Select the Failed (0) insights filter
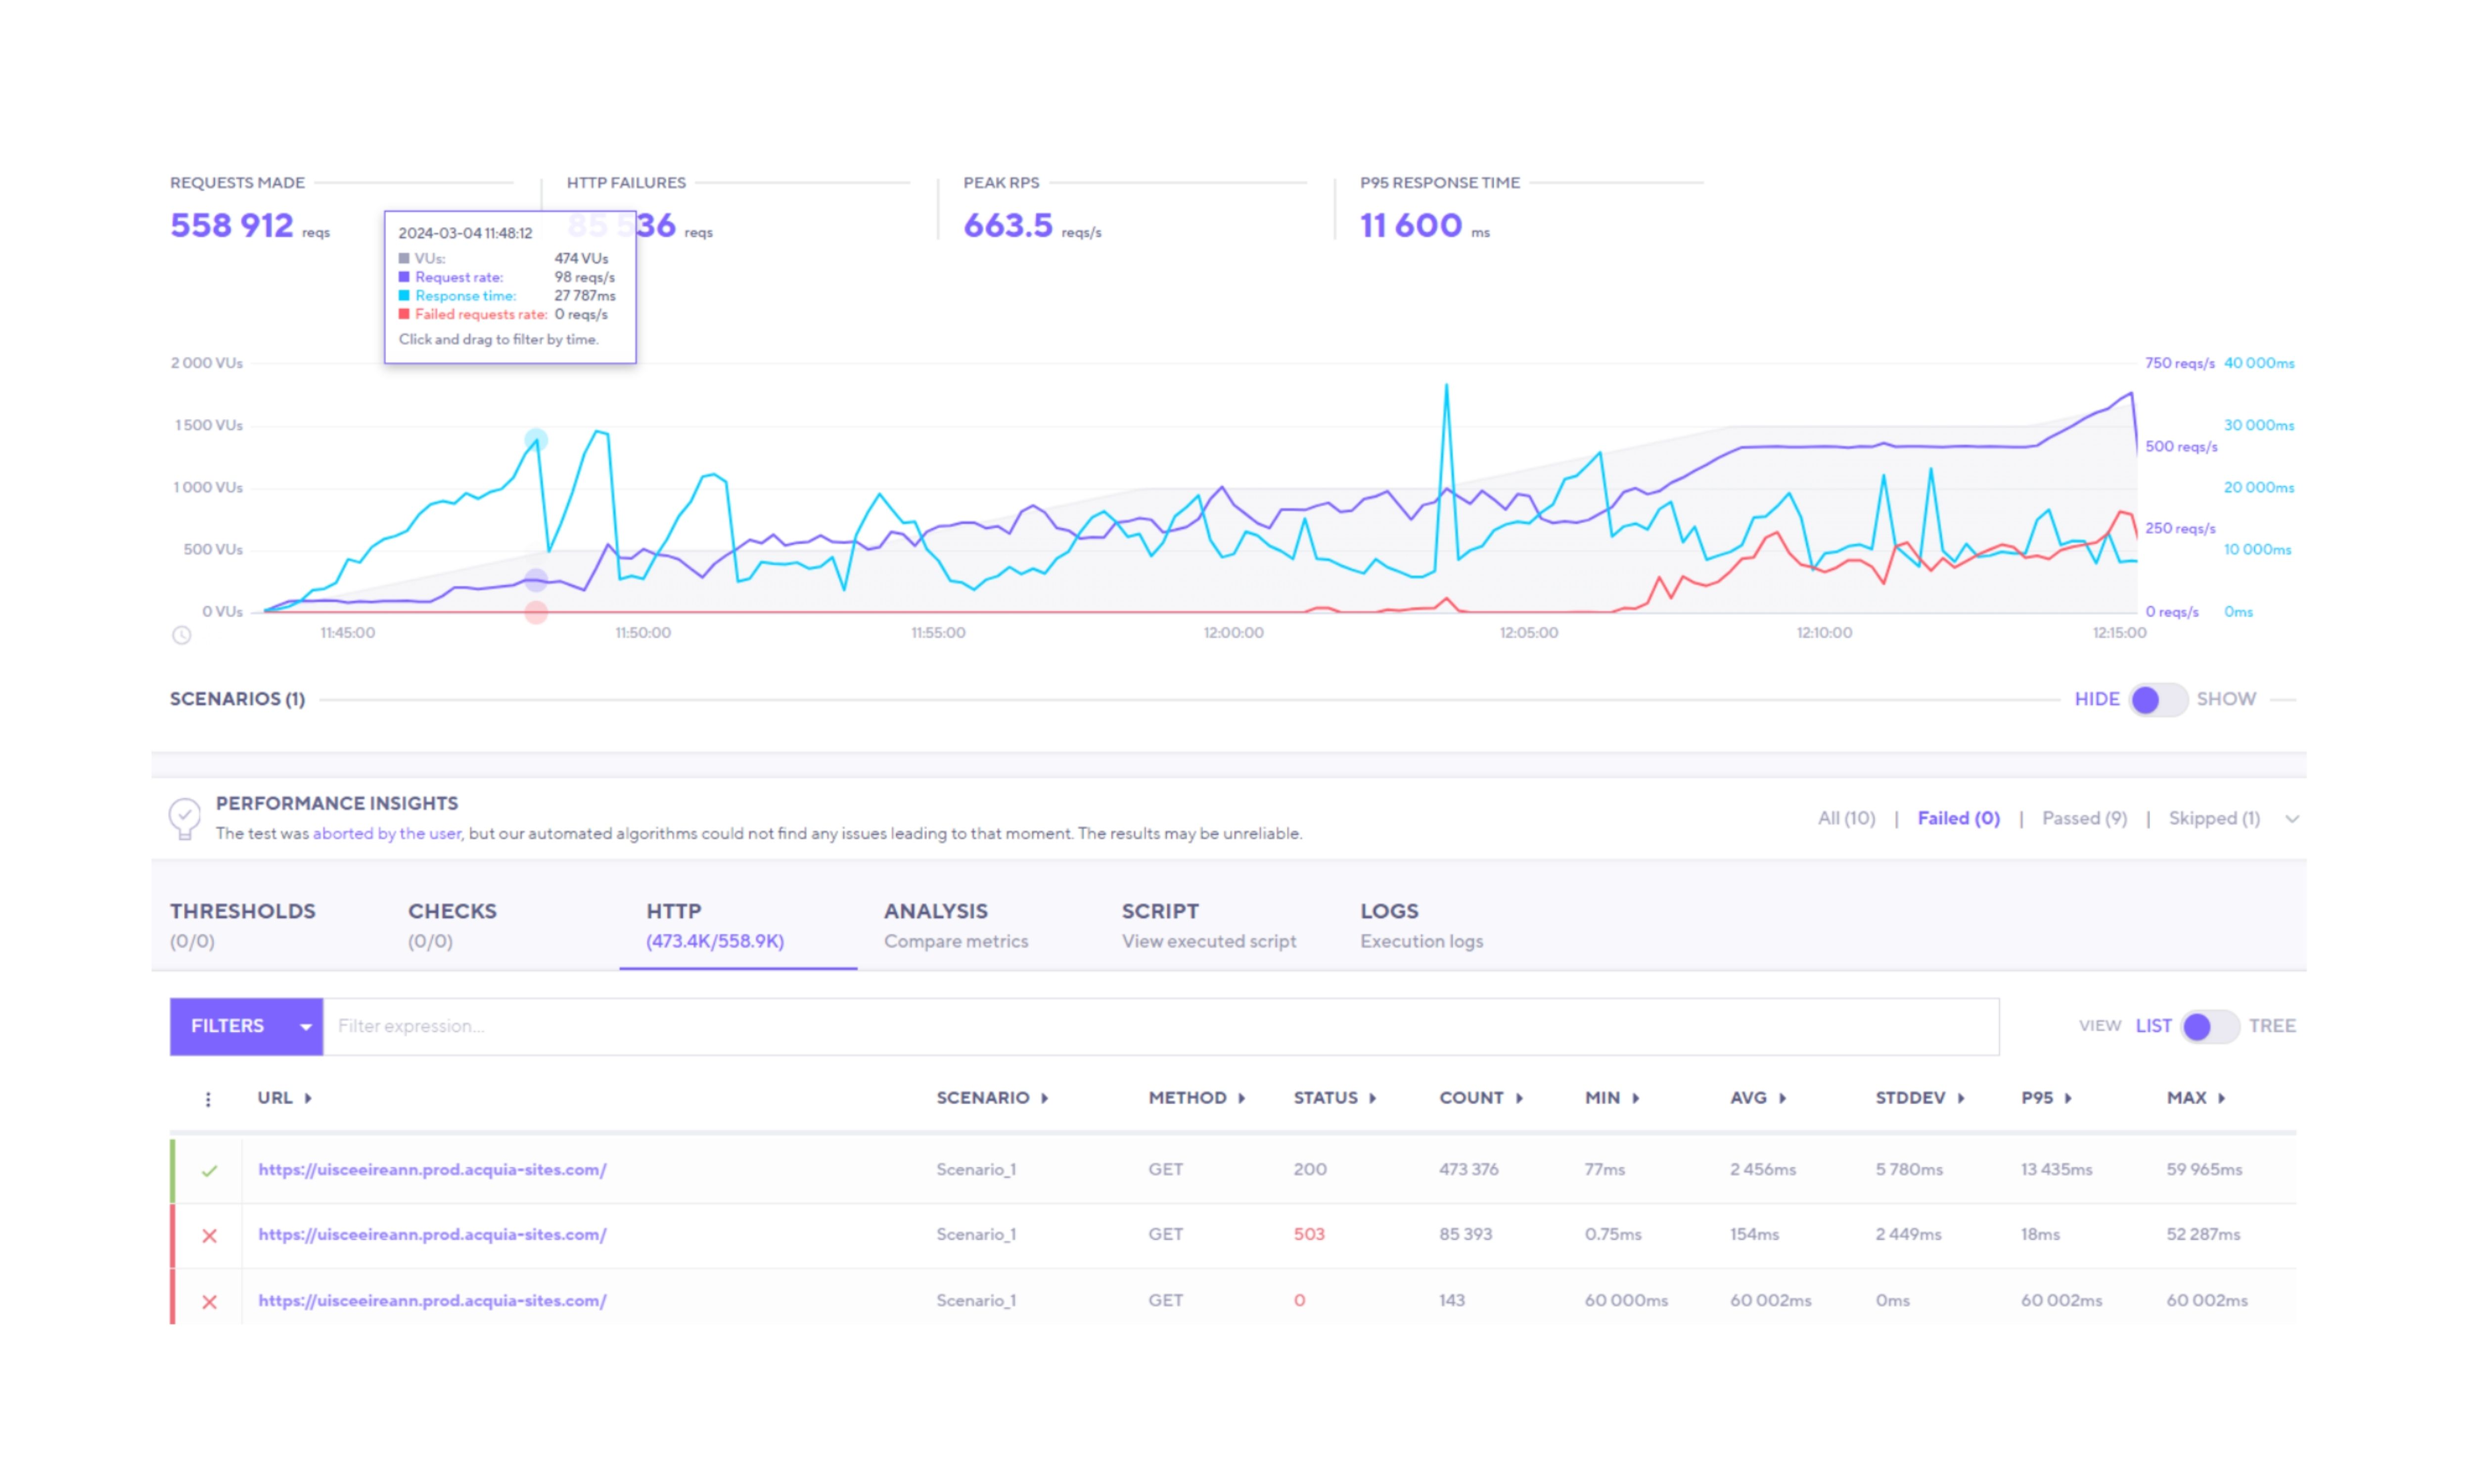2471x1484 pixels. tap(1957, 818)
